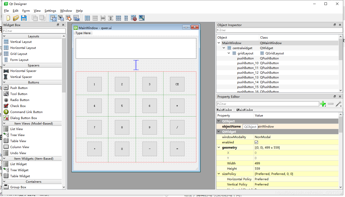
Task: Click the Bring to Front toolbar icon
Action: pos(42,18)
